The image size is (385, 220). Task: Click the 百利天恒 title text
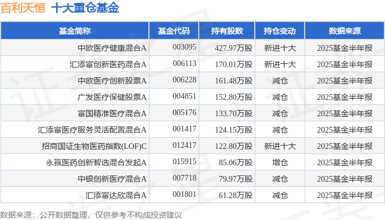coord(23,7)
